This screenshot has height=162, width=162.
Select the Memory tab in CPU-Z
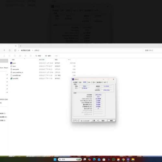click(85, 82)
